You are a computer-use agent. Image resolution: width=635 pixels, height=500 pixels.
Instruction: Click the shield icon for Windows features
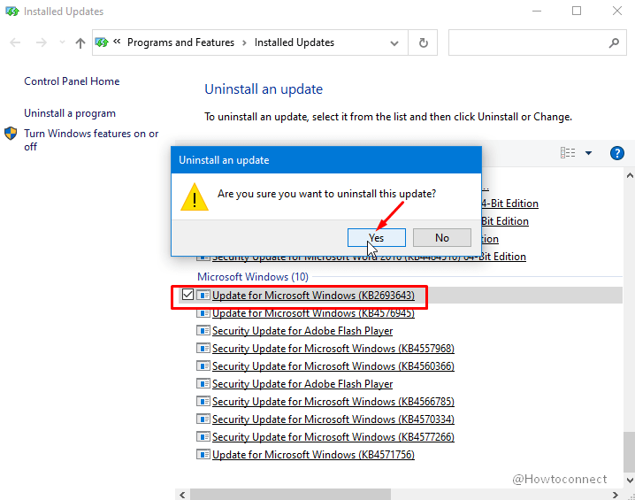point(11,134)
